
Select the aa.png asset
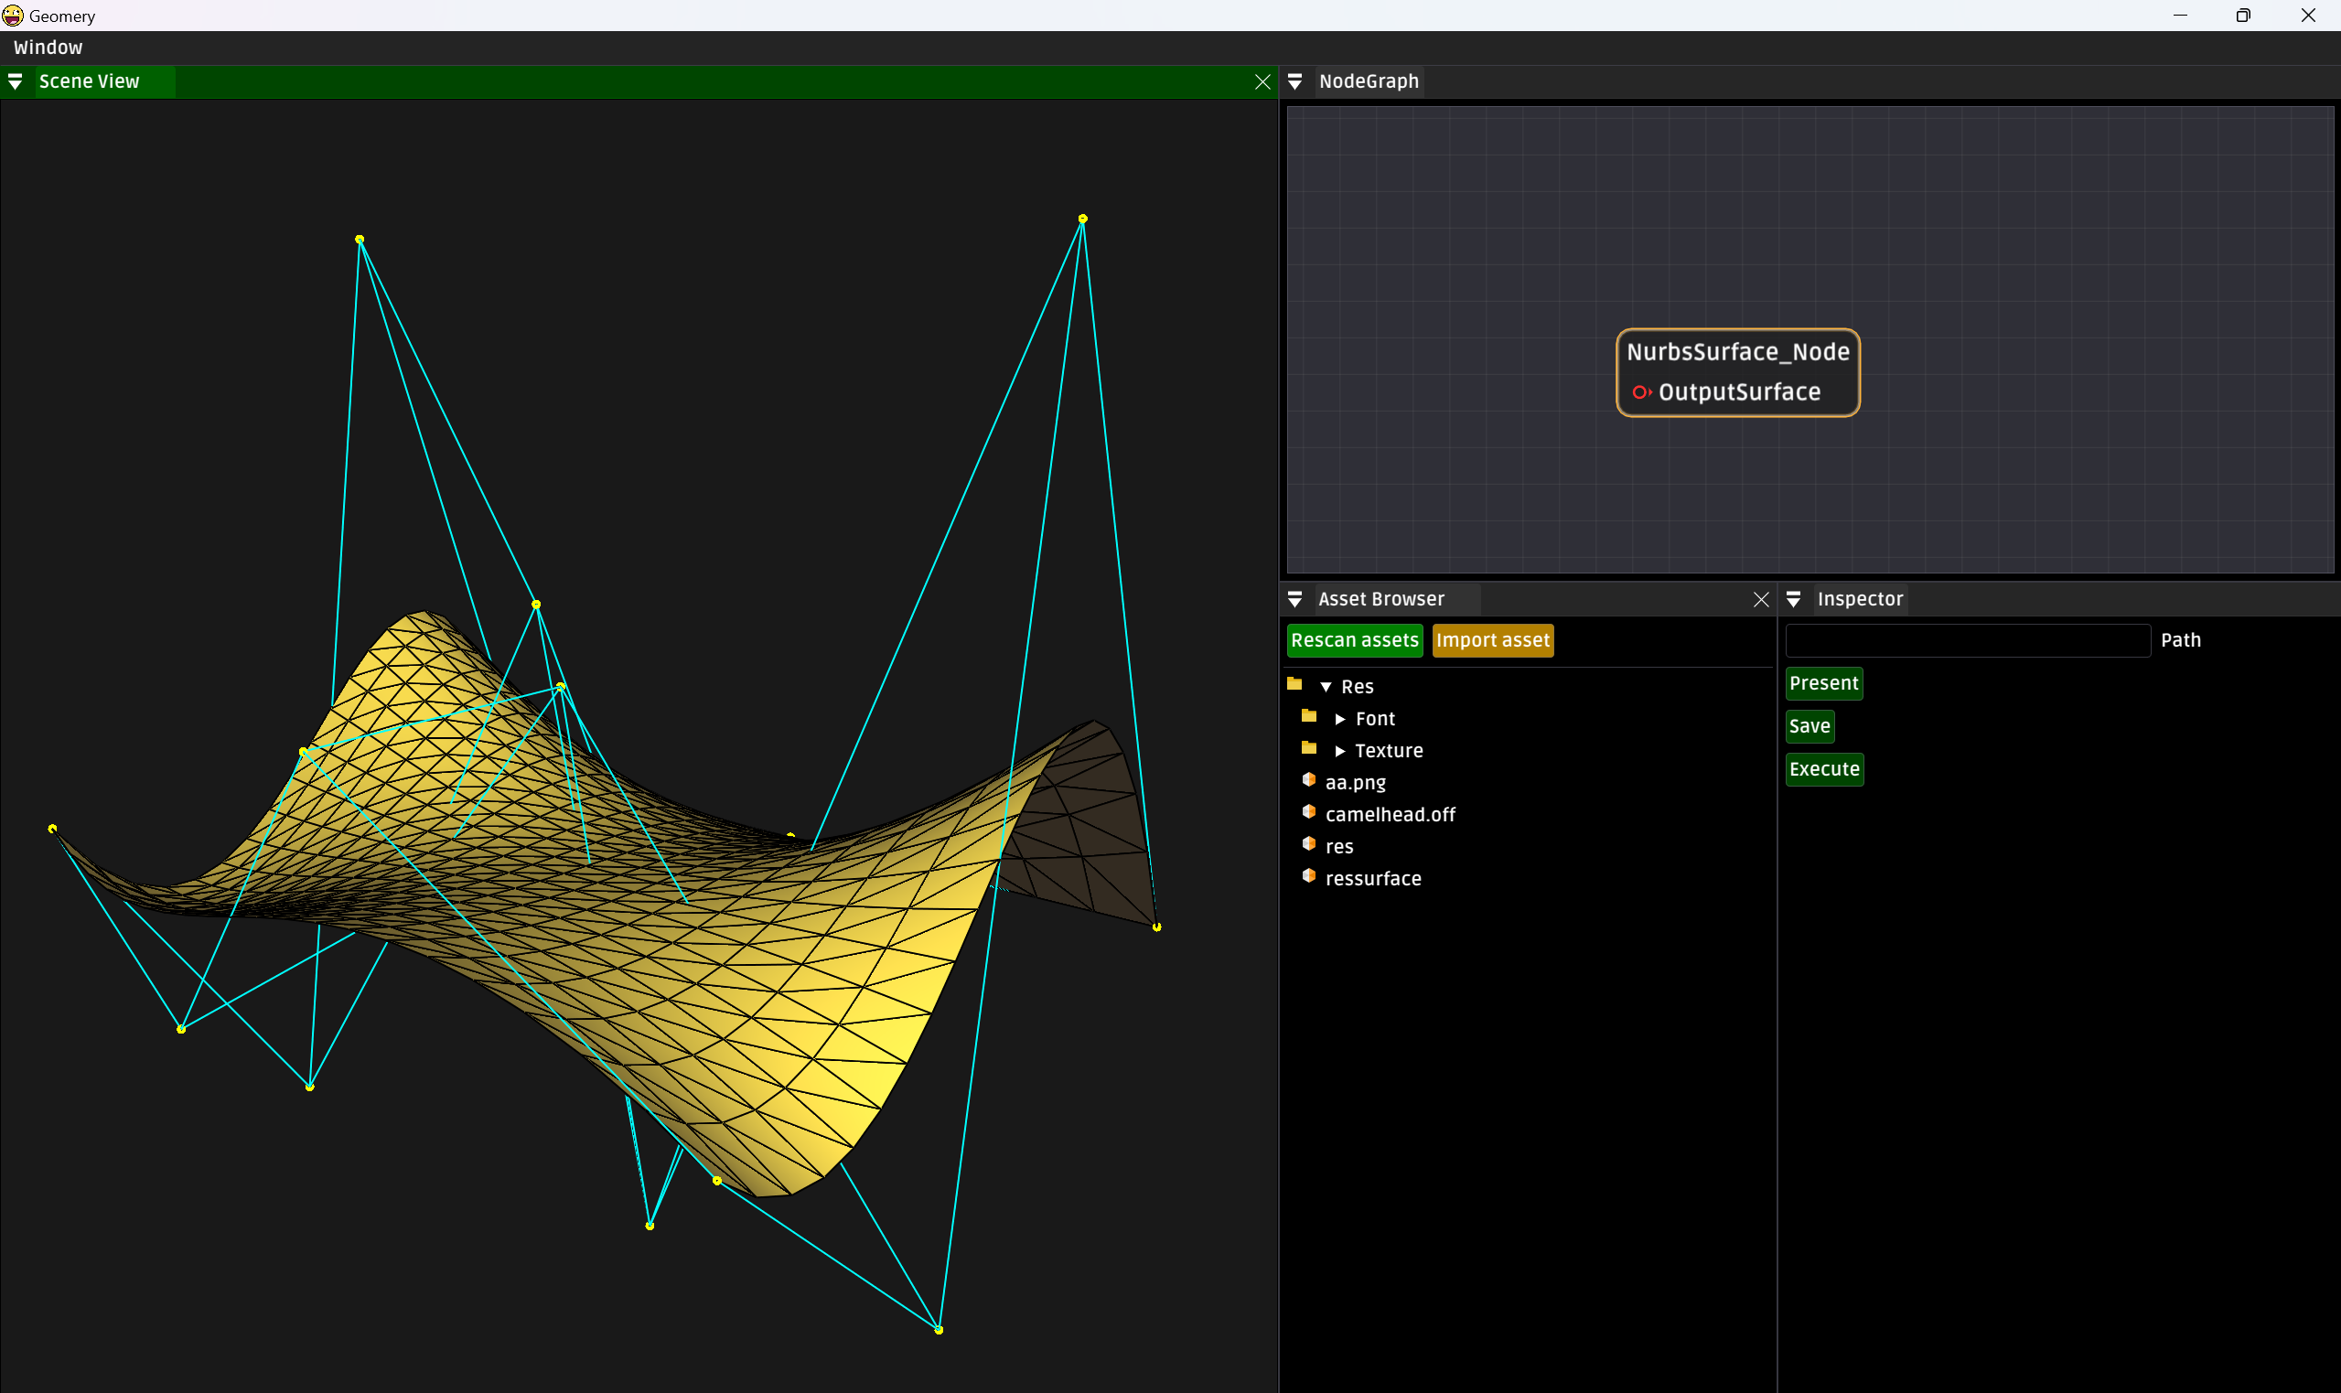click(1356, 783)
